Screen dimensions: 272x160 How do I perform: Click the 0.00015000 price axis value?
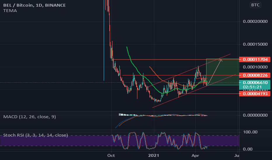pyautogui.click(x=255, y=44)
